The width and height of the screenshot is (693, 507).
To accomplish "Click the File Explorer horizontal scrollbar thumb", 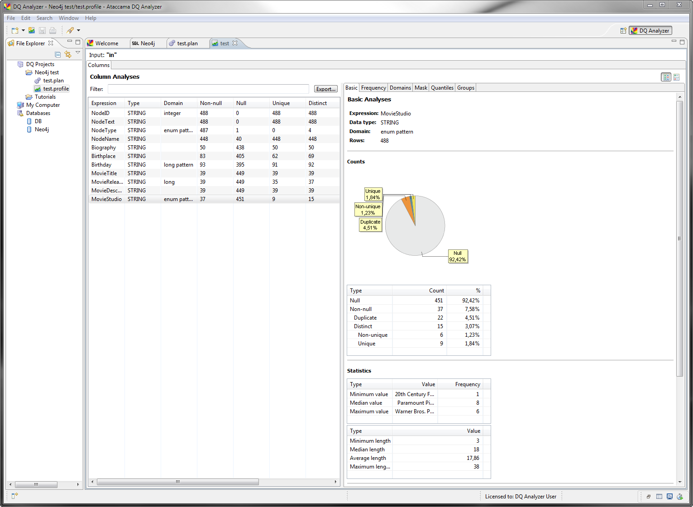I will (x=36, y=484).
